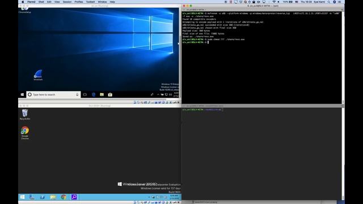The width and height of the screenshot is (363, 204).
Task: Click the volume icon in Windows 10 tray
Action: pyautogui.click(x=170, y=95)
